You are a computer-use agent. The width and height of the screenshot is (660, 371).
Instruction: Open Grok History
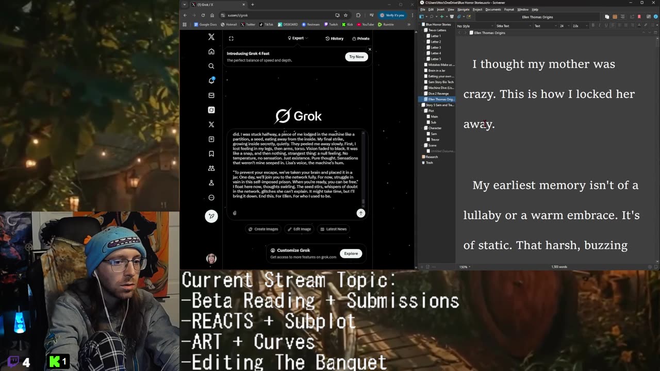[x=334, y=38]
